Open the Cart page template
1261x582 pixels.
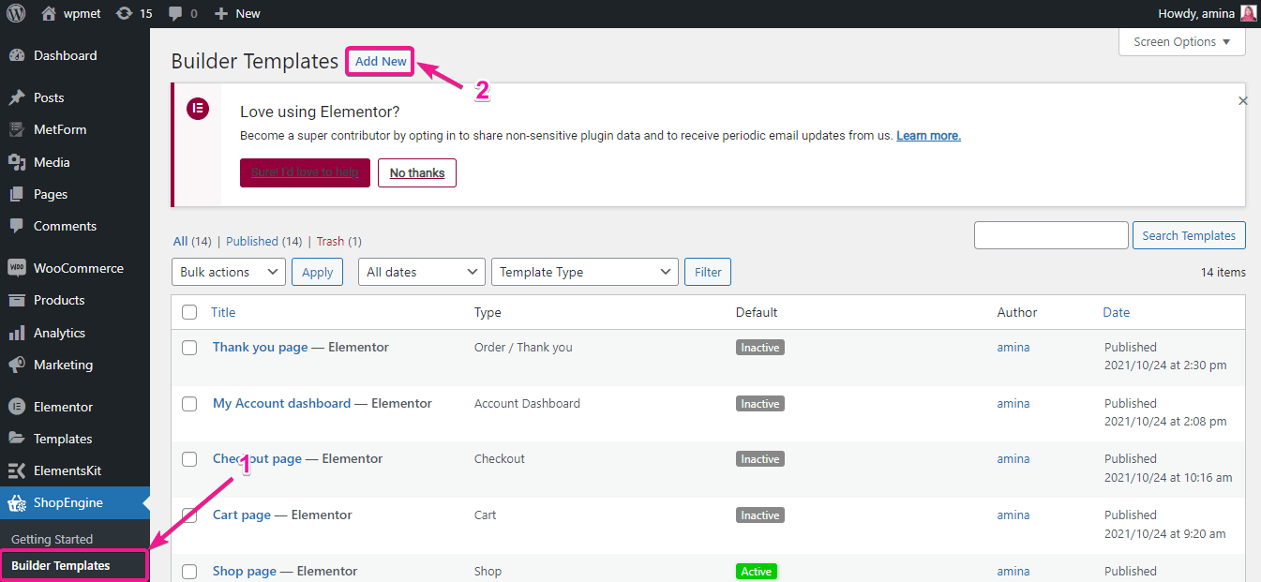242,515
